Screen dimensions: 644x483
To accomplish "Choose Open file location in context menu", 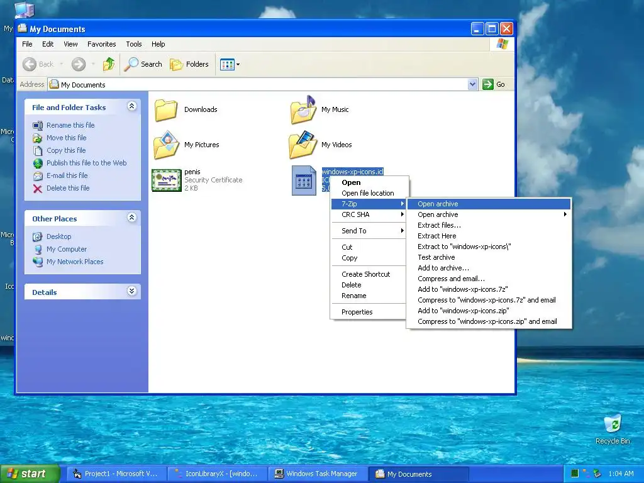I will click(x=369, y=193).
